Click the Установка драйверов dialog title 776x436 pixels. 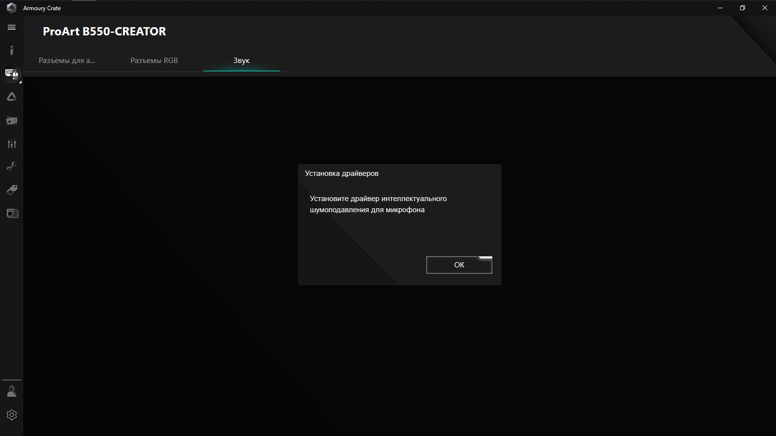pos(342,173)
